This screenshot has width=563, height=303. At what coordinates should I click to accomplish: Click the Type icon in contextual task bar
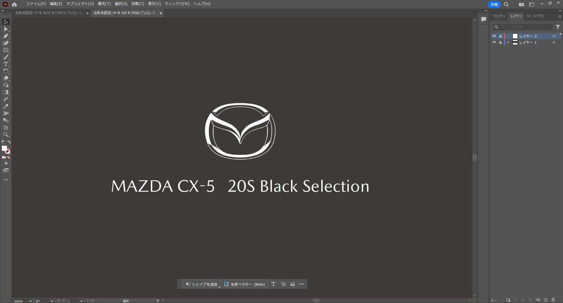click(274, 284)
